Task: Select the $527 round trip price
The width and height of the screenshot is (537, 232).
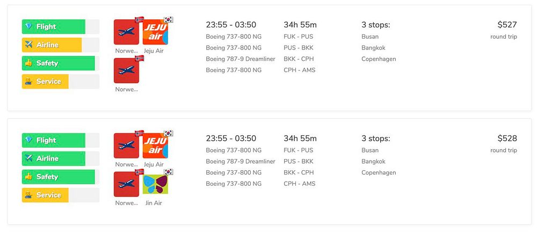Action: coord(507,25)
